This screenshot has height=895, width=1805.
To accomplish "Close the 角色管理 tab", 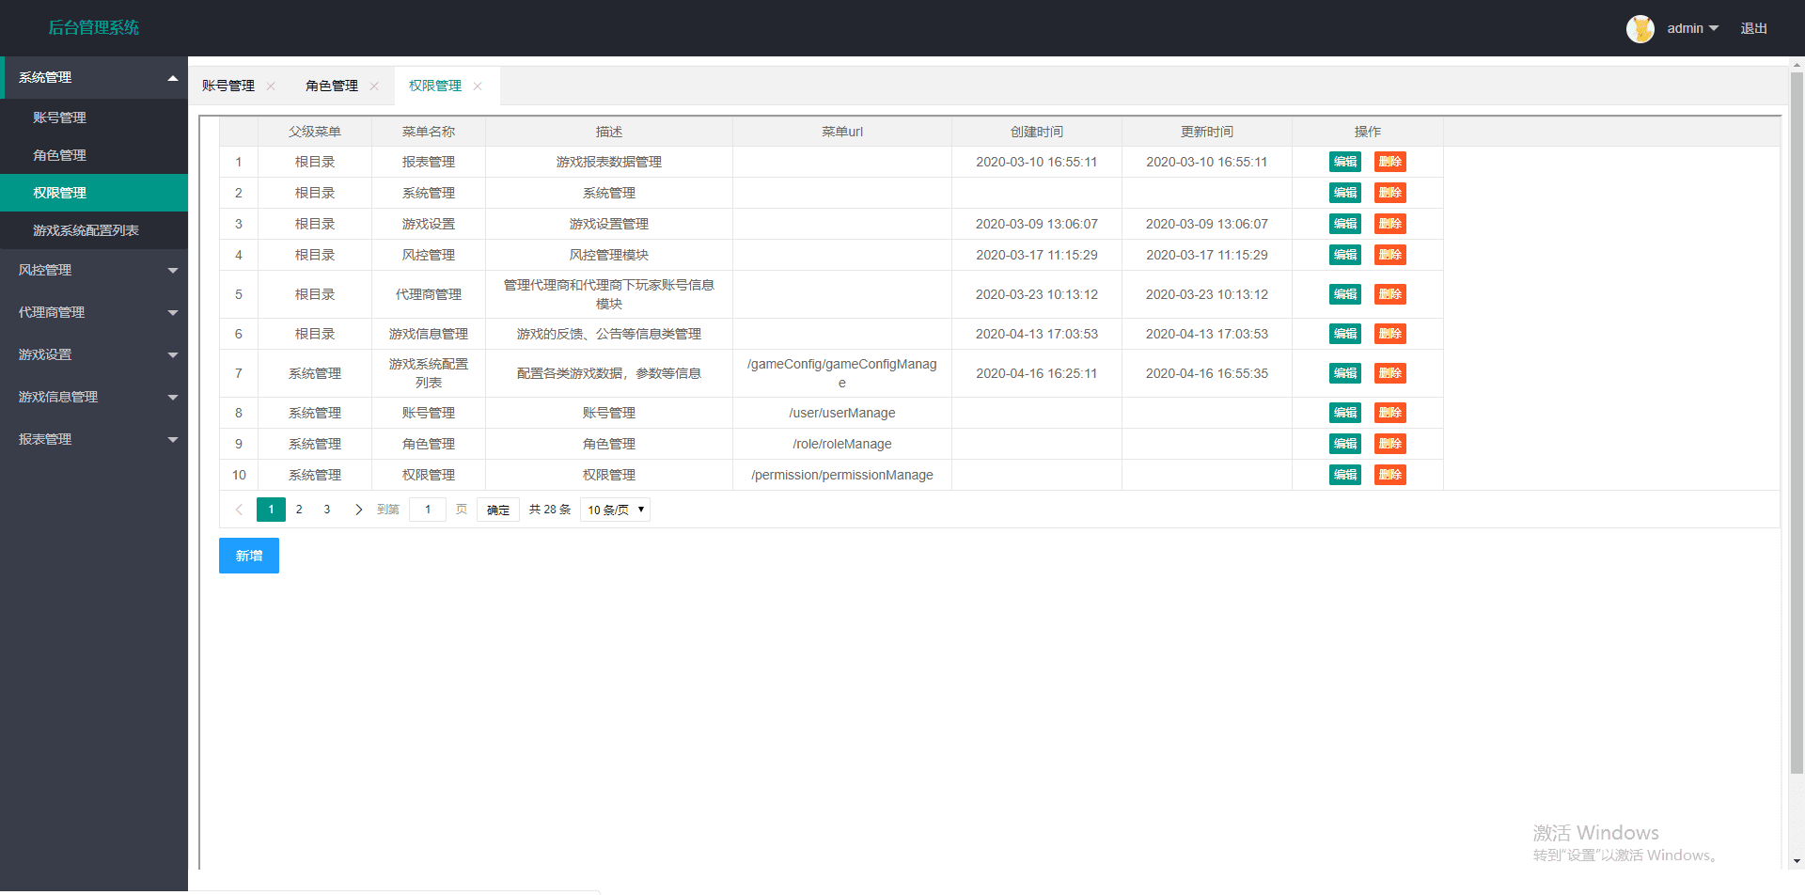I will point(374,86).
